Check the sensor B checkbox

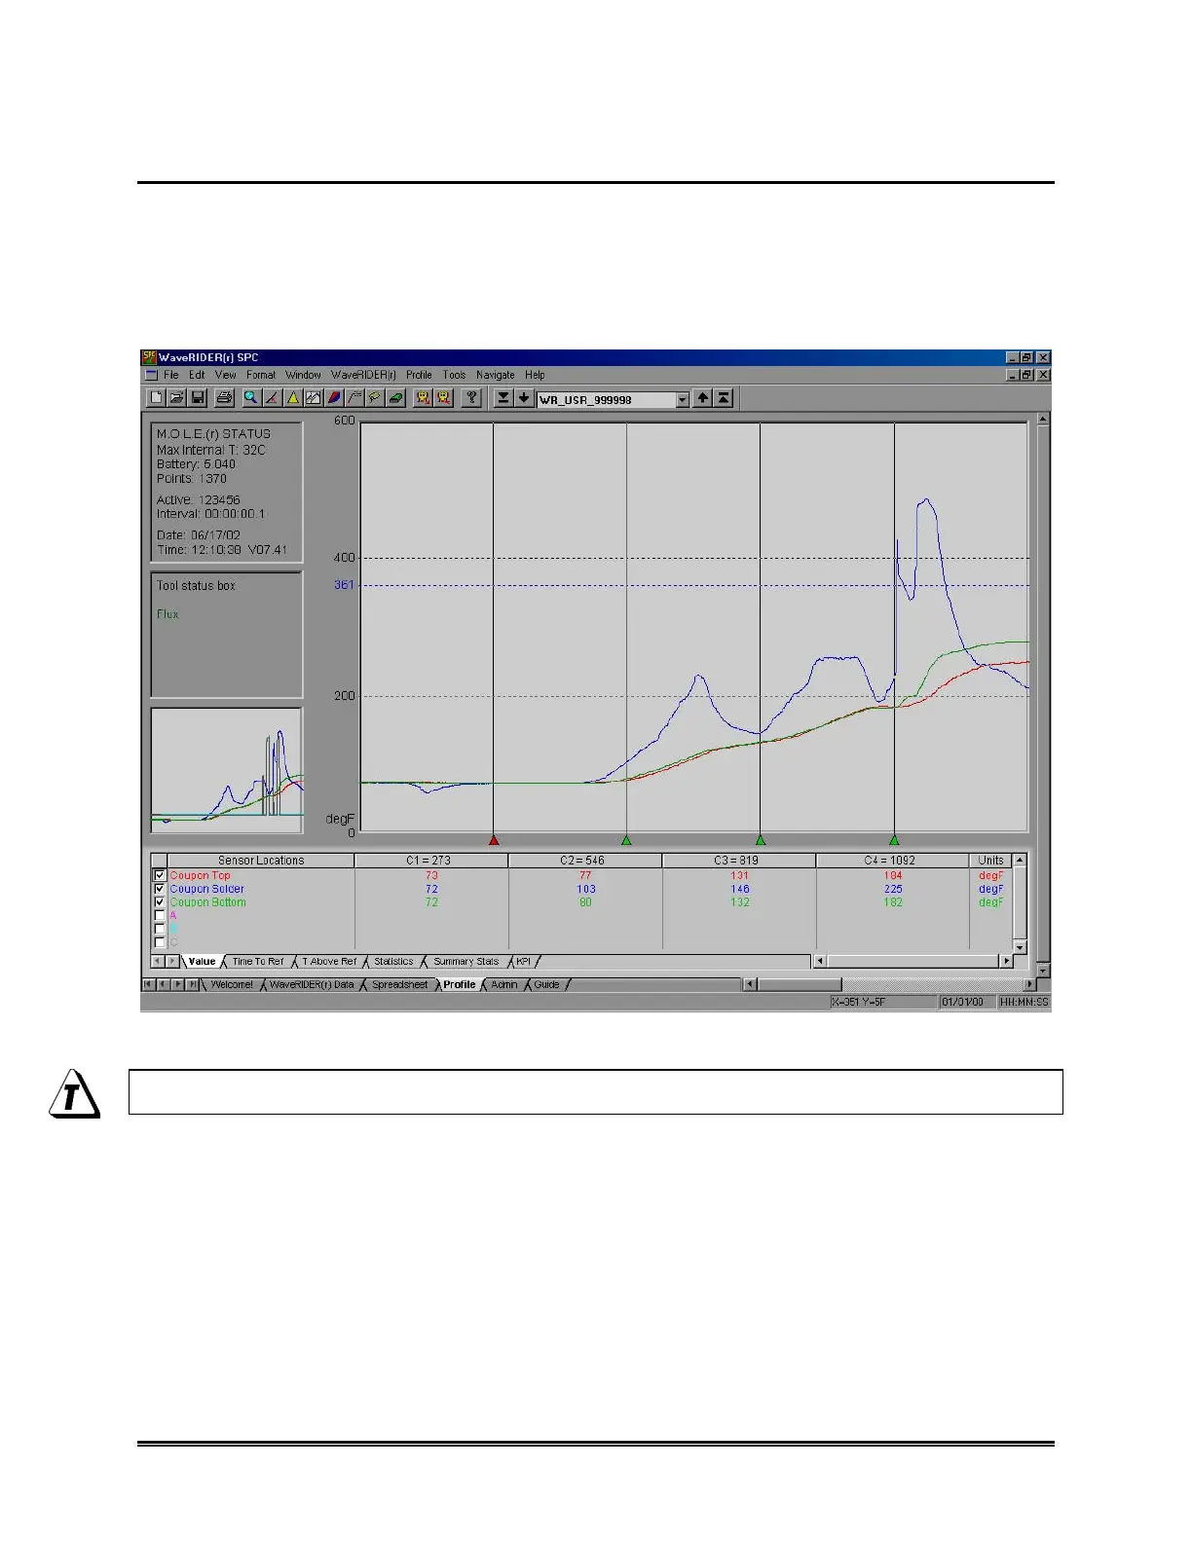(160, 929)
